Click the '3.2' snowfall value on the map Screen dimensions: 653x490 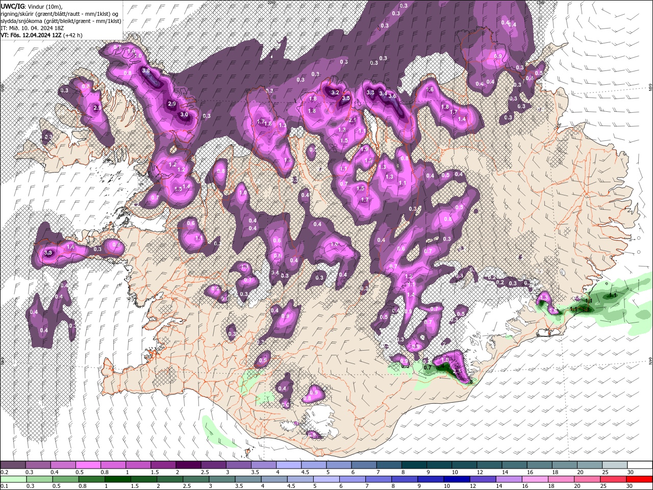click(335, 93)
